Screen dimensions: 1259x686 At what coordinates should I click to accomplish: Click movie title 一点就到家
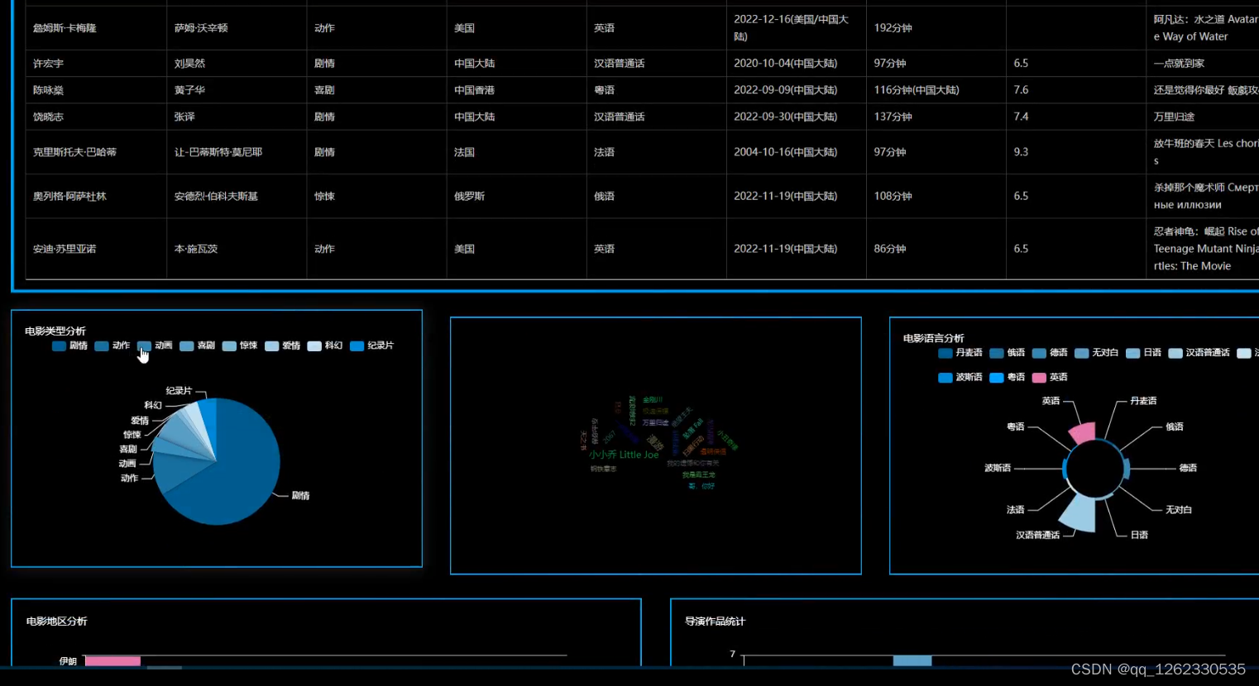point(1179,64)
